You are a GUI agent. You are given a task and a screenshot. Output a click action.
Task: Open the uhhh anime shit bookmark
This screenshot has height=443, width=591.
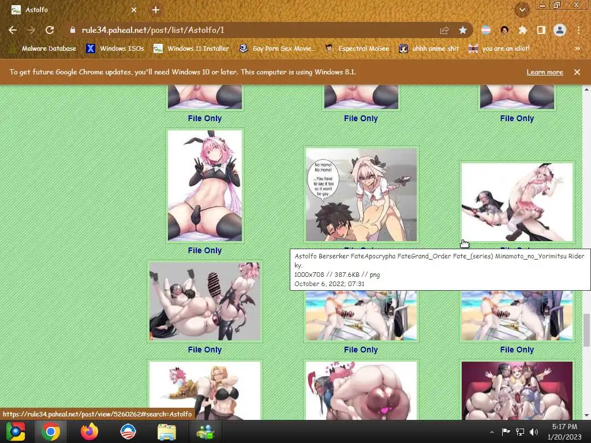[x=429, y=48]
